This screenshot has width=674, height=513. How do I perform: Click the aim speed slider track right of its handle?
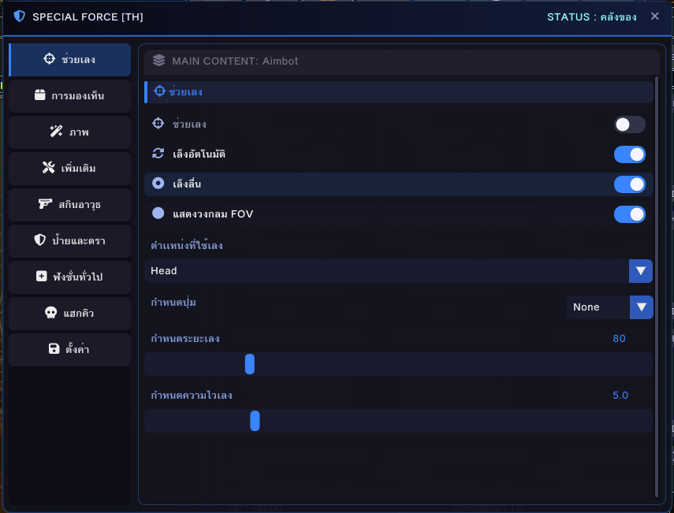click(456, 420)
